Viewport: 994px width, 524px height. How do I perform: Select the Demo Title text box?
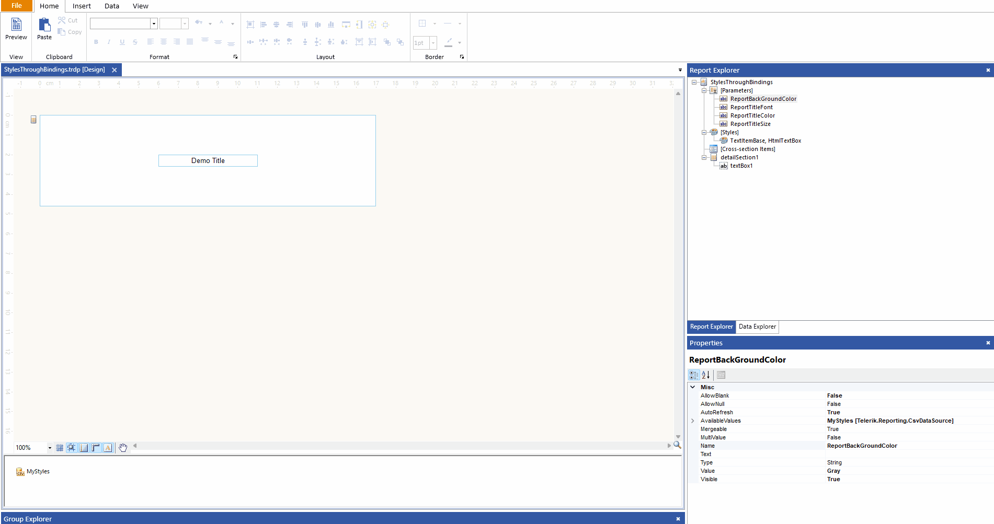(208, 161)
